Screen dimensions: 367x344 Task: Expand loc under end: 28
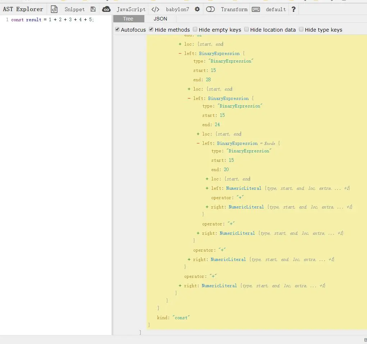coord(189,89)
